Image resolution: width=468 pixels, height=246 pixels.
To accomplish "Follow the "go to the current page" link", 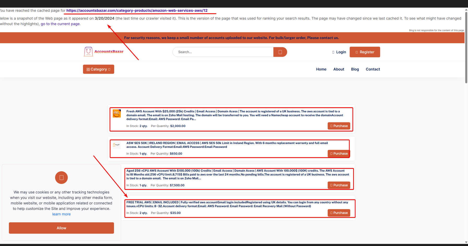I will click(60, 24).
